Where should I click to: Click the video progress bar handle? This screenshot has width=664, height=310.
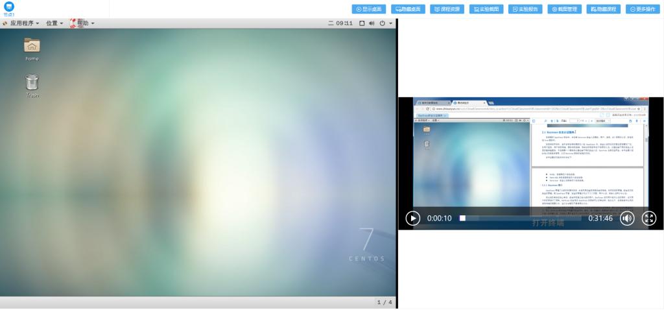(x=462, y=219)
